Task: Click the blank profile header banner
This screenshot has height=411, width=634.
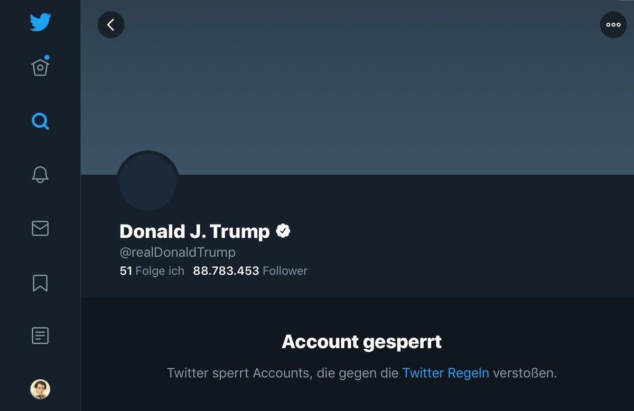Action: tap(357, 87)
